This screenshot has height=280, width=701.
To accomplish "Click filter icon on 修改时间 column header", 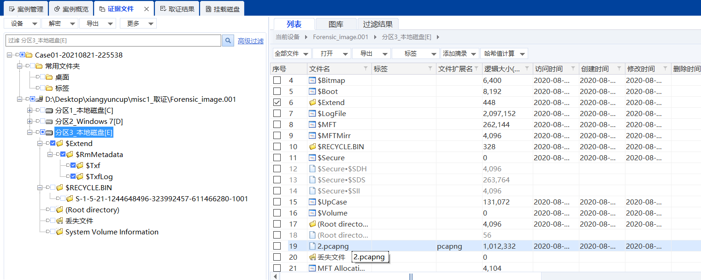I will tap(666, 69).
